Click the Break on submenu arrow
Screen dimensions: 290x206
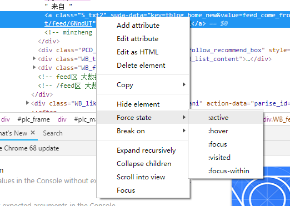click(184, 130)
